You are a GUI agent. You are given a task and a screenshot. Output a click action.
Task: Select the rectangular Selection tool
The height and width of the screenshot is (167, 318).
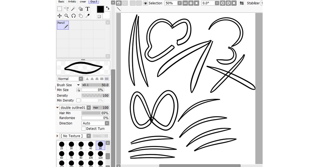(60, 9)
